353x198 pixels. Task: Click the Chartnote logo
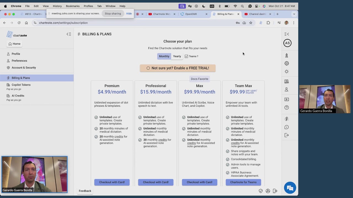click(x=17, y=34)
